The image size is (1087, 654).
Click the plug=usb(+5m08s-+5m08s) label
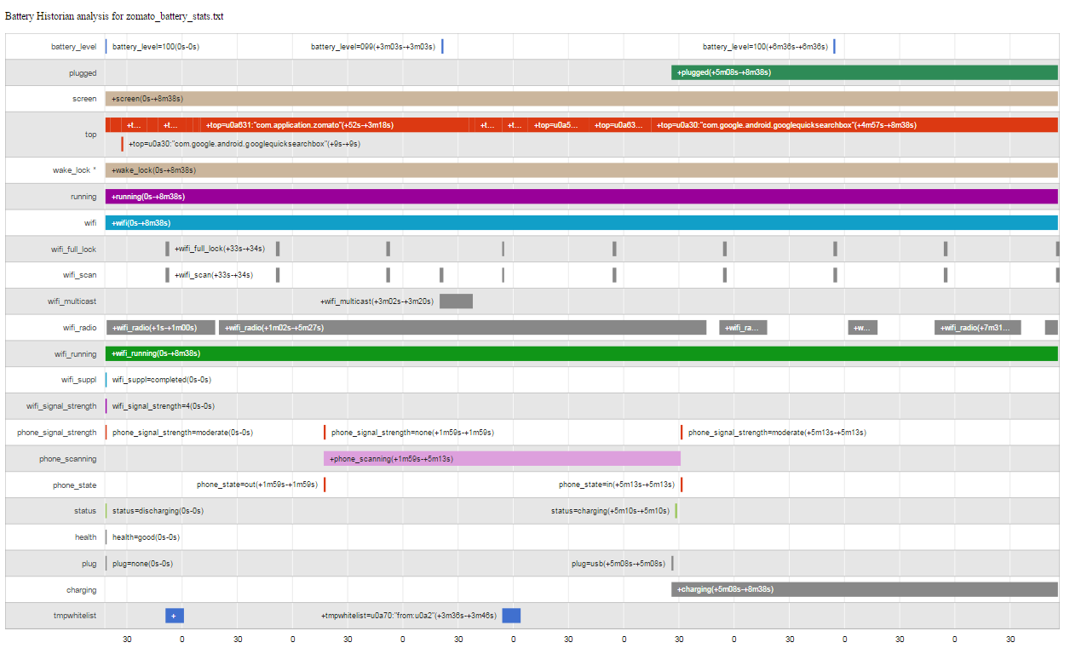click(x=618, y=564)
